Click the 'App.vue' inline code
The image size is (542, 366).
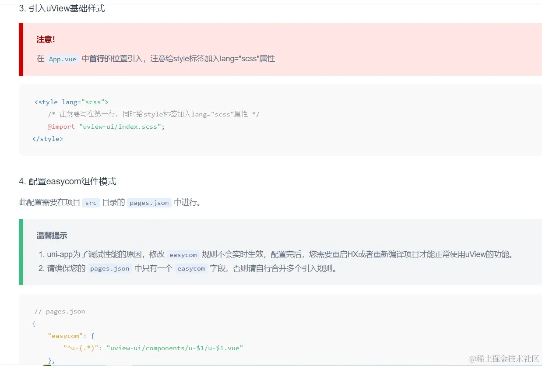[63, 59]
